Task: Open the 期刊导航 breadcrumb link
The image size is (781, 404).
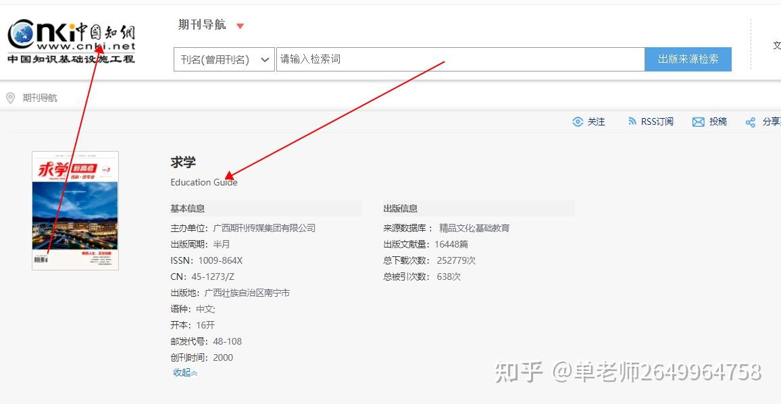Action: click(x=40, y=98)
